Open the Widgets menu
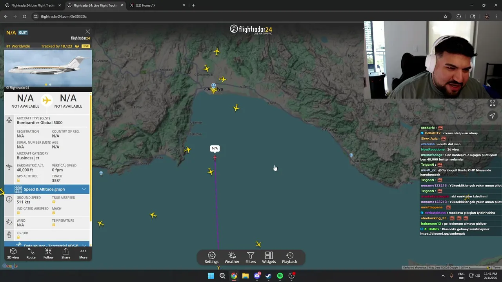This screenshot has height=282, width=502. pos(269,258)
